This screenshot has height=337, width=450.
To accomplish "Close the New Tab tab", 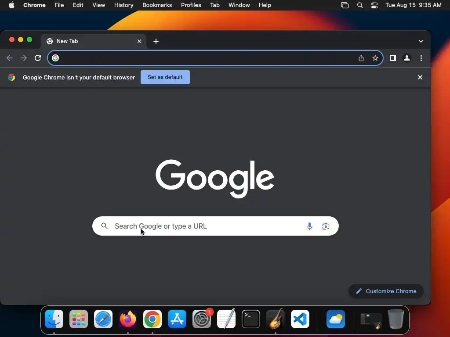I will pos(139,41).
